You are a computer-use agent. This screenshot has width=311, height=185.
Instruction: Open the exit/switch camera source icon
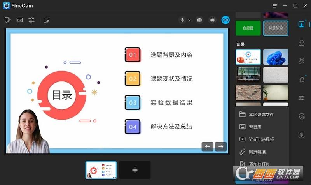point(7,20)
